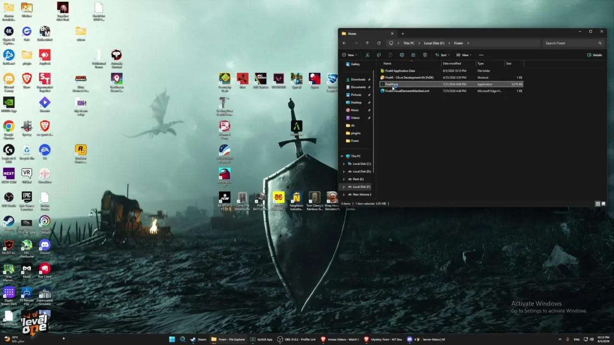Image resolution: width=614 pixels, height=345 pixels.
Task: Open the New dropdown in Explorer
Action: click(350, 55)
